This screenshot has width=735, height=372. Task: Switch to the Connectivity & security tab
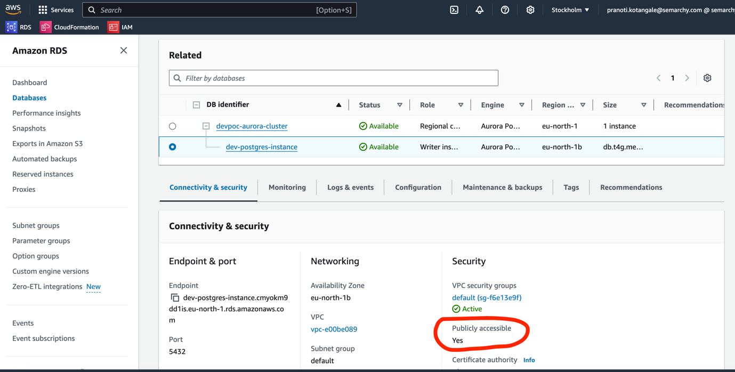[208, 187]
